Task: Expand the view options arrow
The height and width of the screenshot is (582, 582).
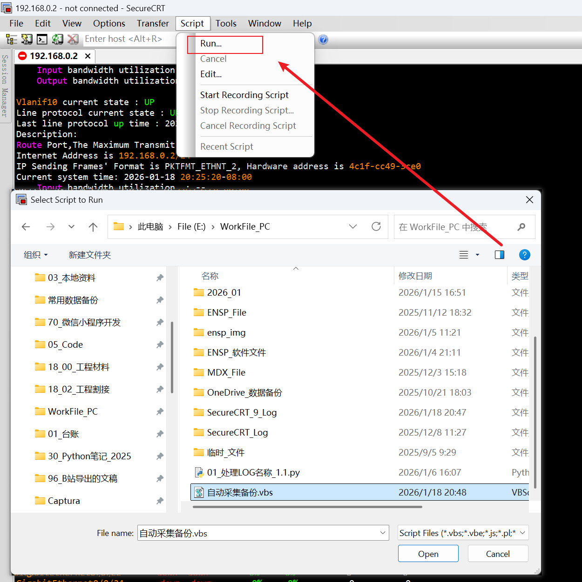Action: 477,255
